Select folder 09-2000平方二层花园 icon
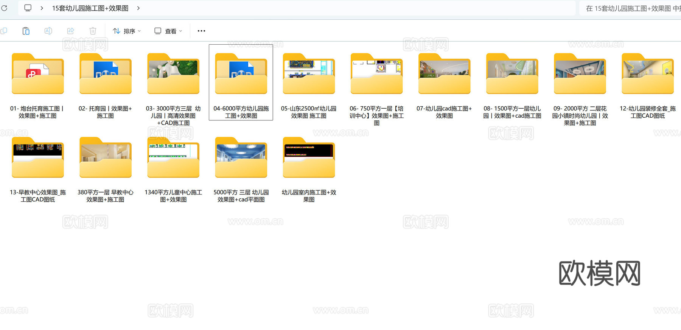The image size is (681, 330). (580, 74)
